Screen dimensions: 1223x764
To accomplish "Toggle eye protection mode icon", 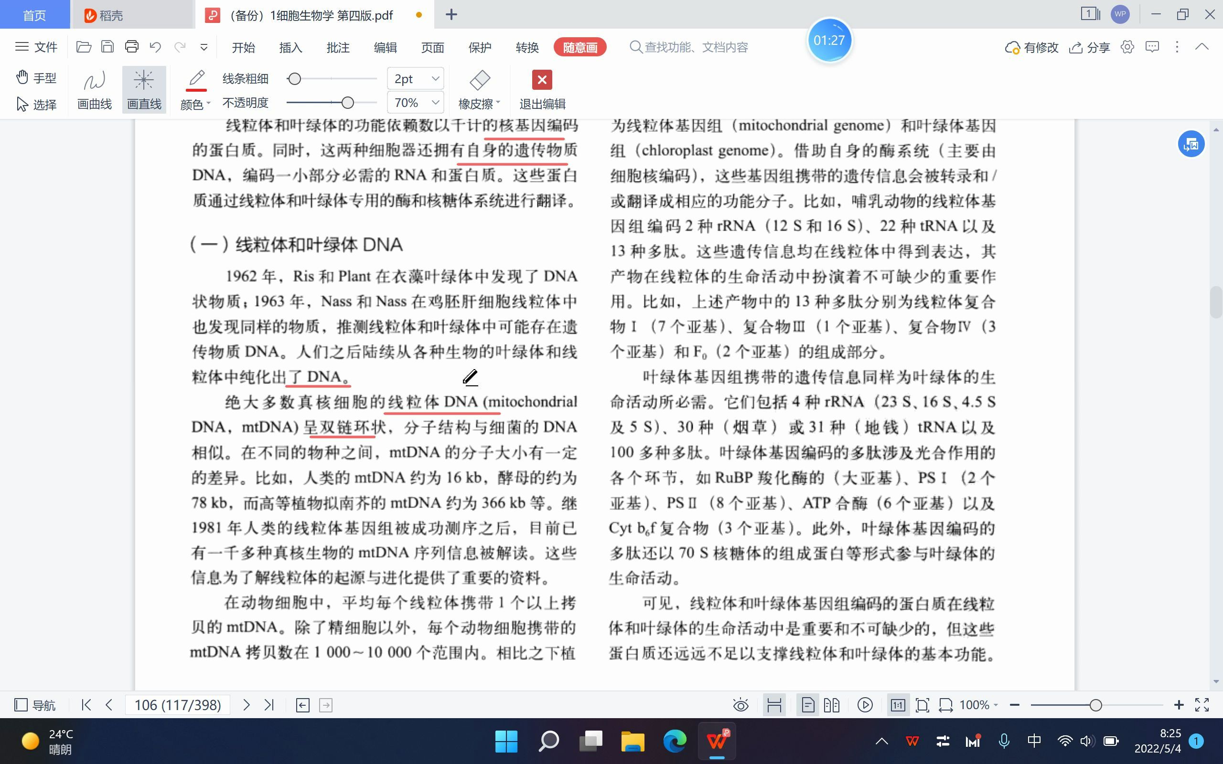I will [x=740, y=705].
